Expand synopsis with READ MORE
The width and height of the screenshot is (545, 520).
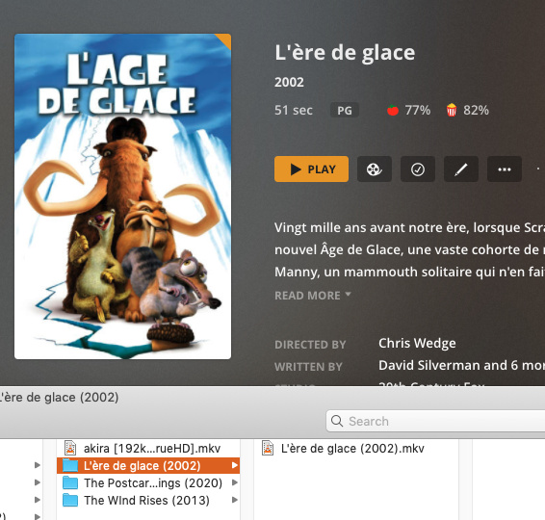coord(313,296)
